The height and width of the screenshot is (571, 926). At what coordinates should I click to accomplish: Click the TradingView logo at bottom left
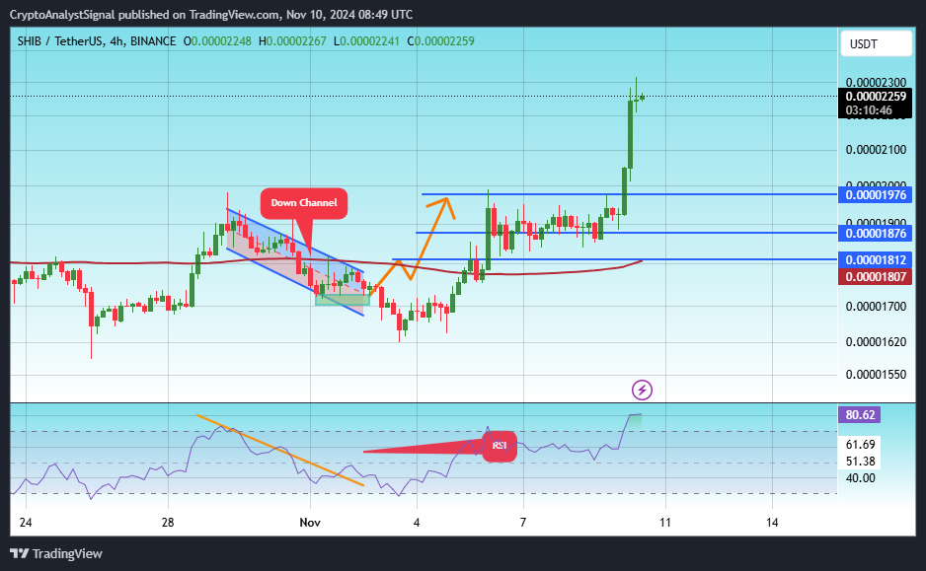pyautogui.click(x=56, y=554)
